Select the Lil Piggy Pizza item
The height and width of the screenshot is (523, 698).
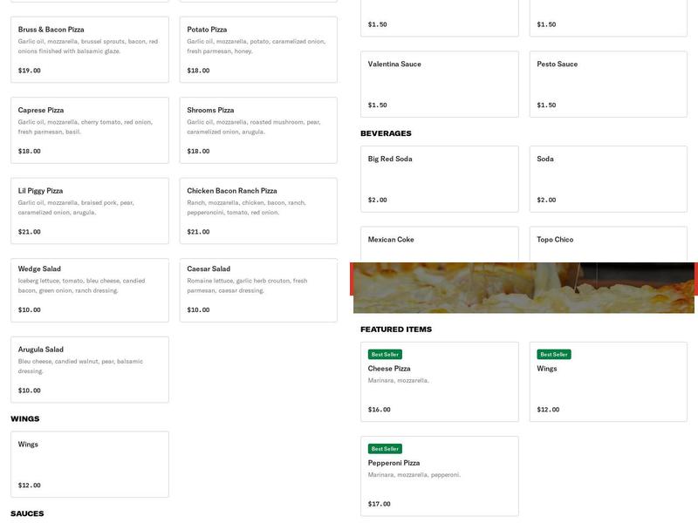point(89,211)
